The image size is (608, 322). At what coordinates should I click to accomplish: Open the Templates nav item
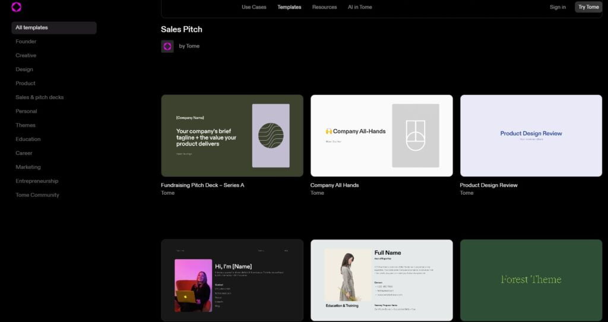(x=289, y=7)
